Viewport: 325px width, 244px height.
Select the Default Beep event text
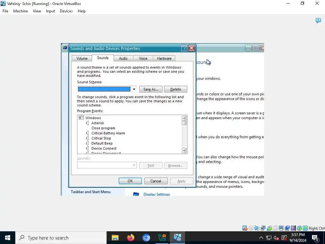(102, 143)
